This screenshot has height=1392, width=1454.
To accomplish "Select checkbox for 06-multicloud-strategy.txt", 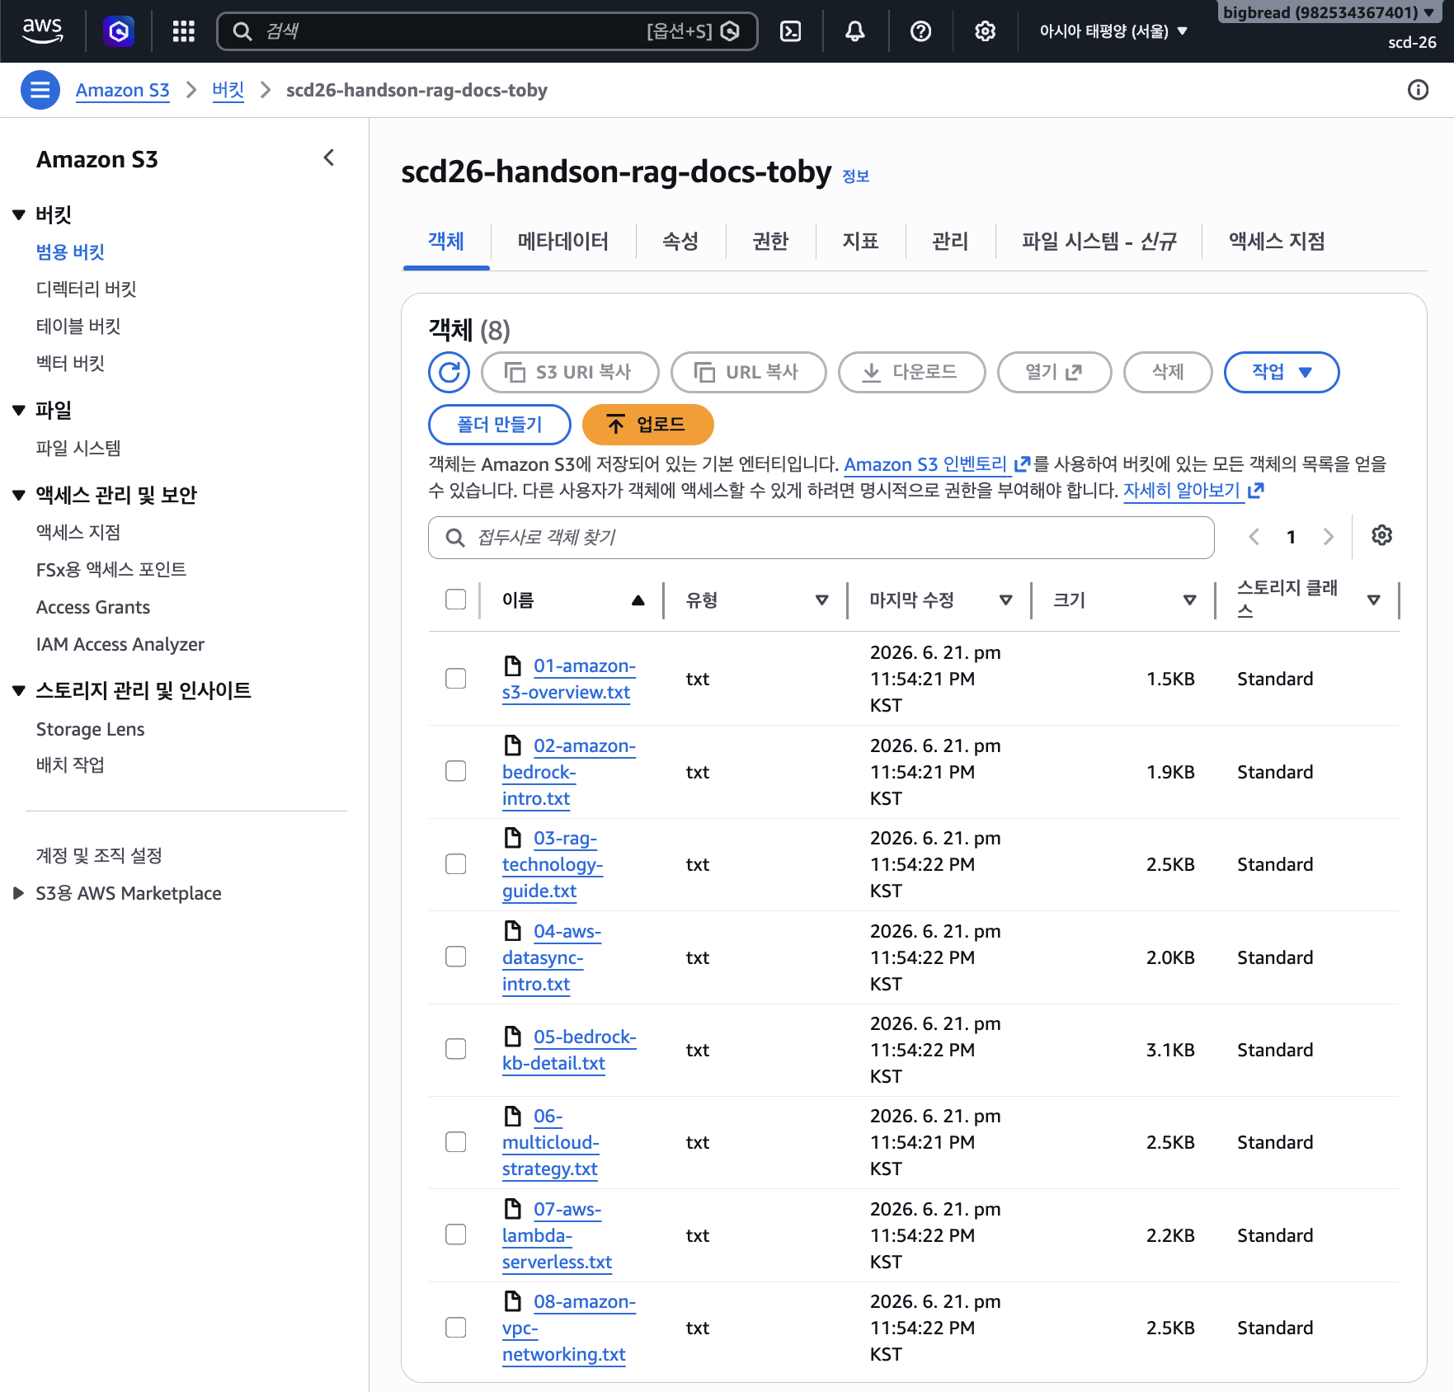I will pos(455,1142).
